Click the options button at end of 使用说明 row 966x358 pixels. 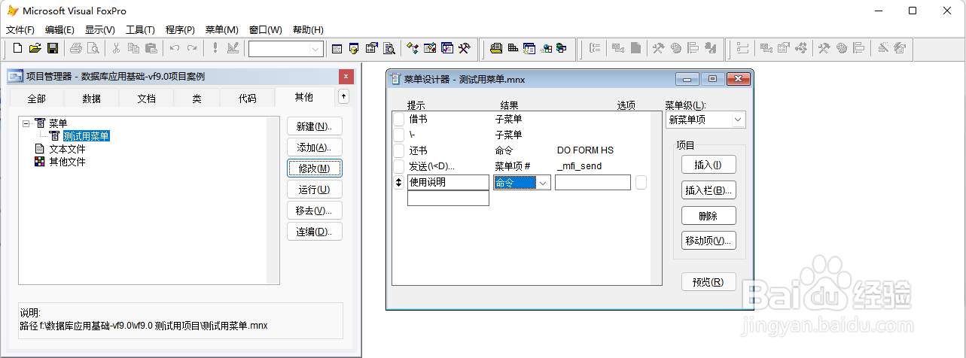[641, 182]
